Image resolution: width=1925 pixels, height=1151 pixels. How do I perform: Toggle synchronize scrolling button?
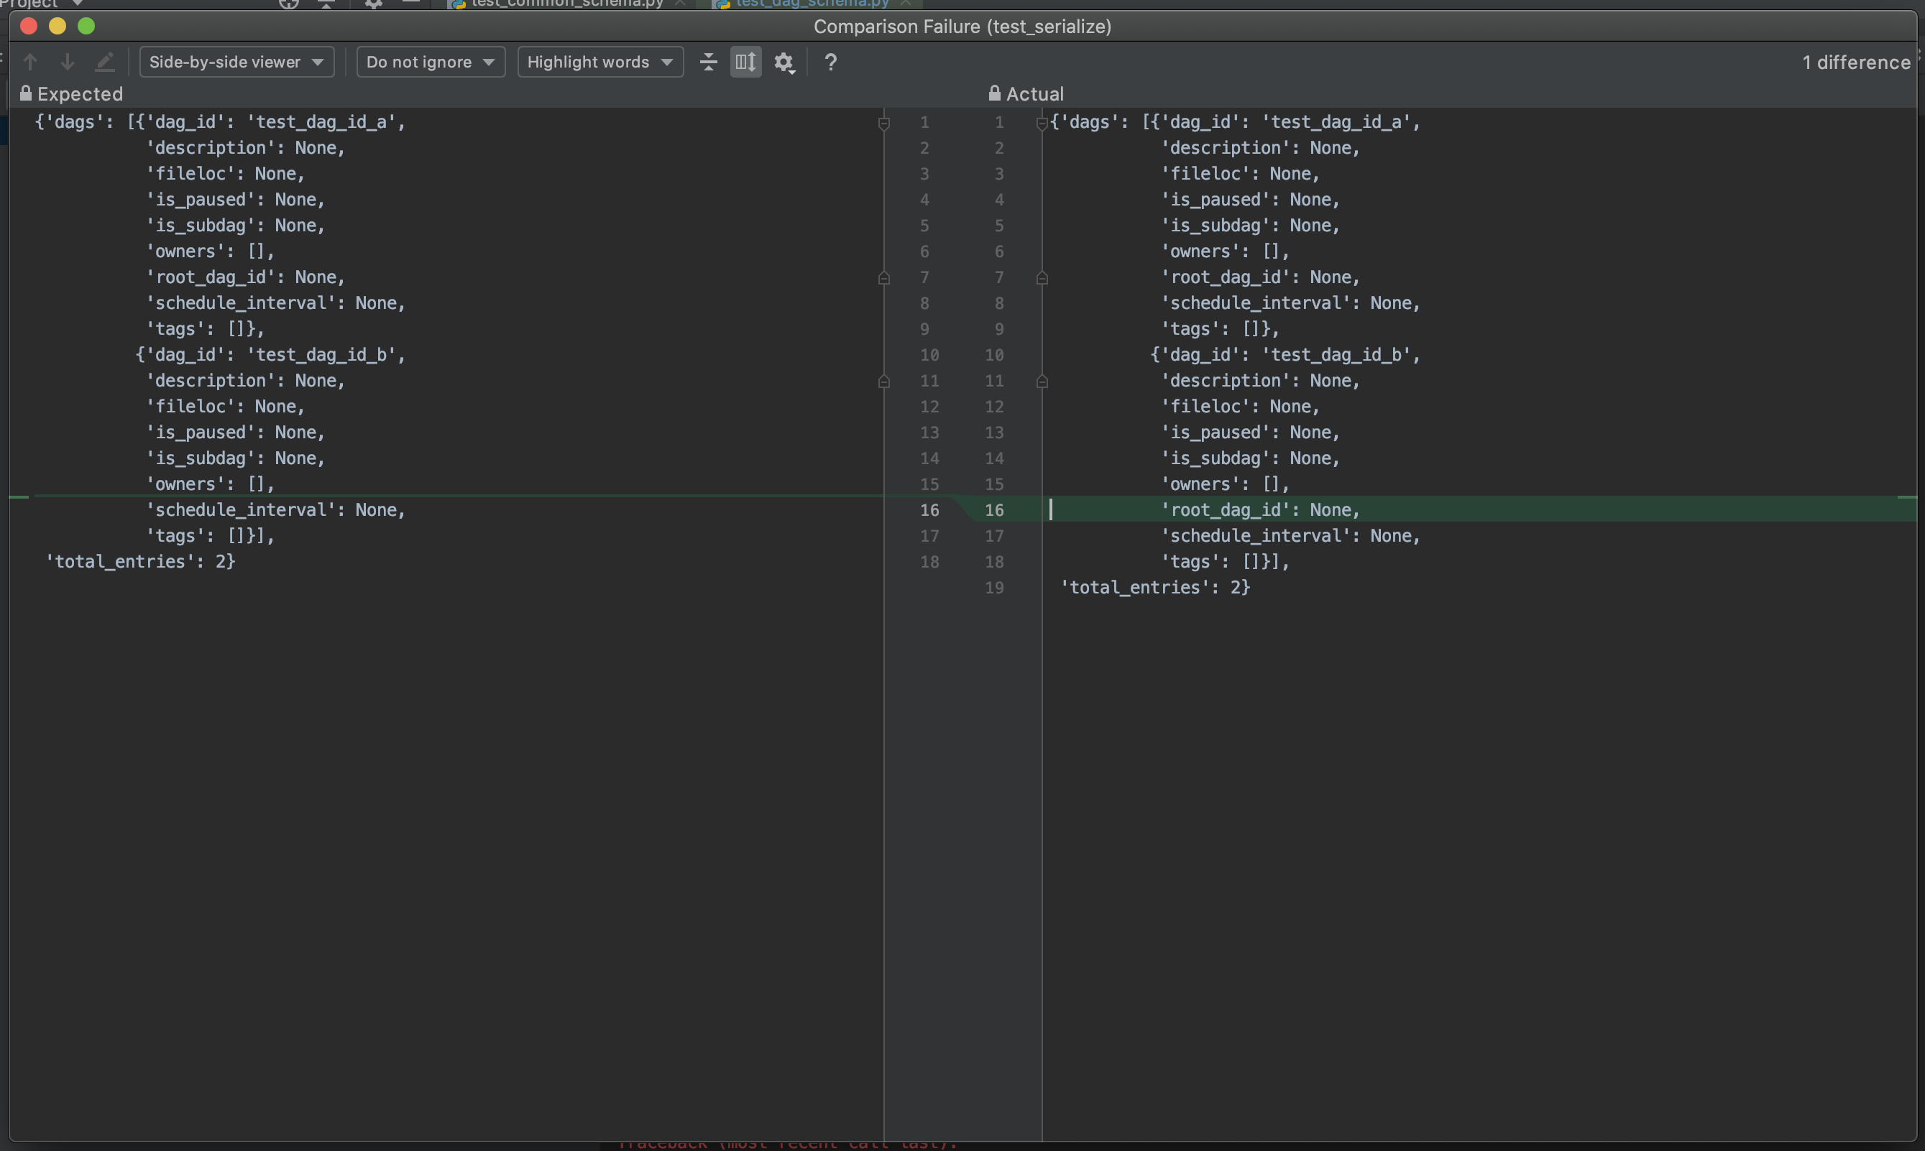[x=745, y=62]
